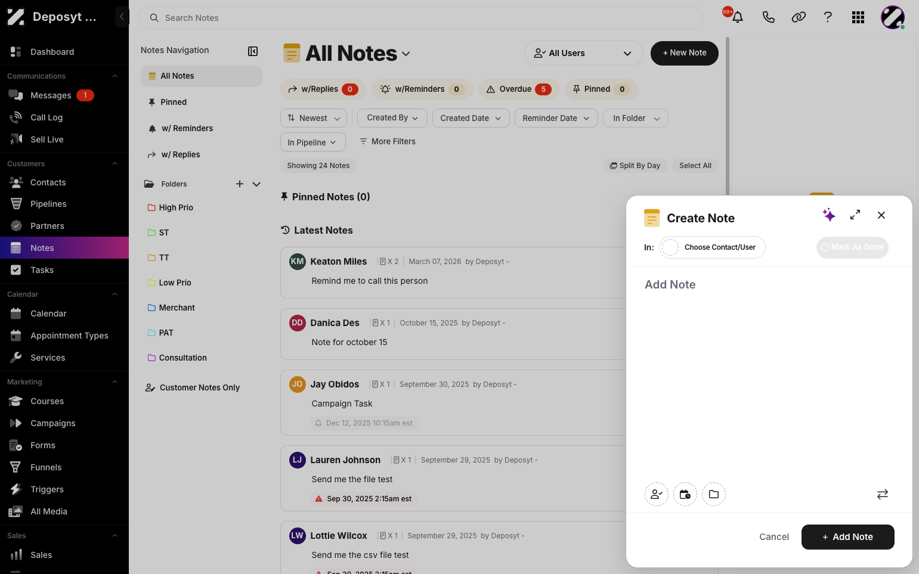Click the AI sparkle icon in Create Note

coord(829,215)
